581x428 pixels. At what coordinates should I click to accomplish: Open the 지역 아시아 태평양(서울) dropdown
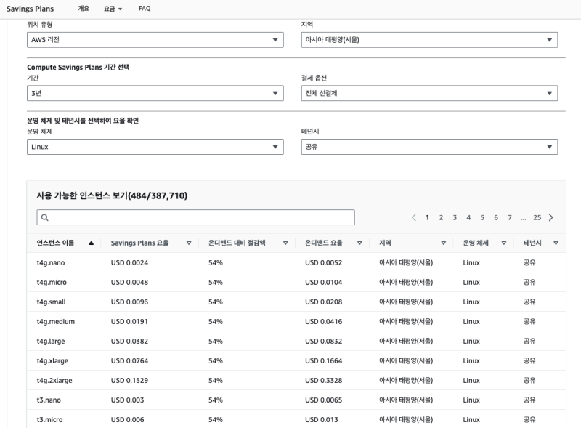tap(429, 39)
